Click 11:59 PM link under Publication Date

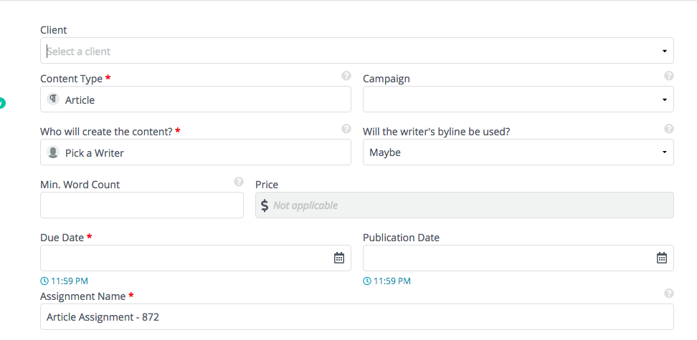pos(387,281)
